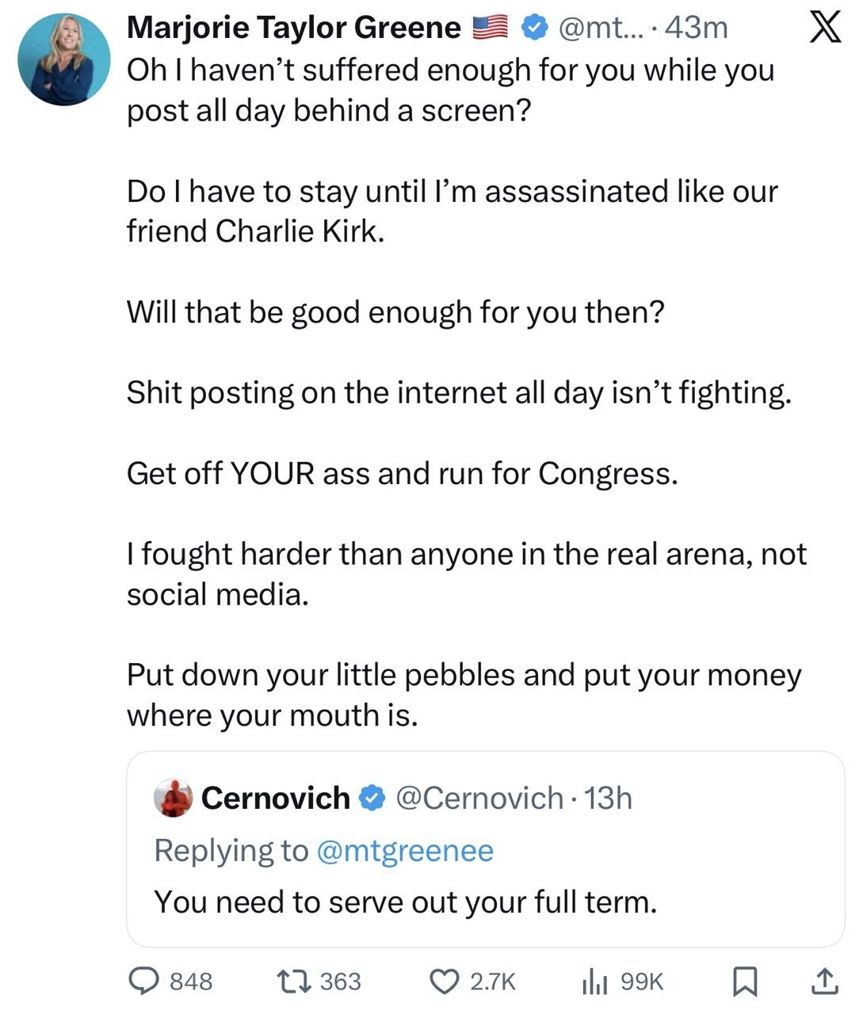Screen dimensions: 863x1014
Task: Click the repost arrows icon
Action: (294, 982)
